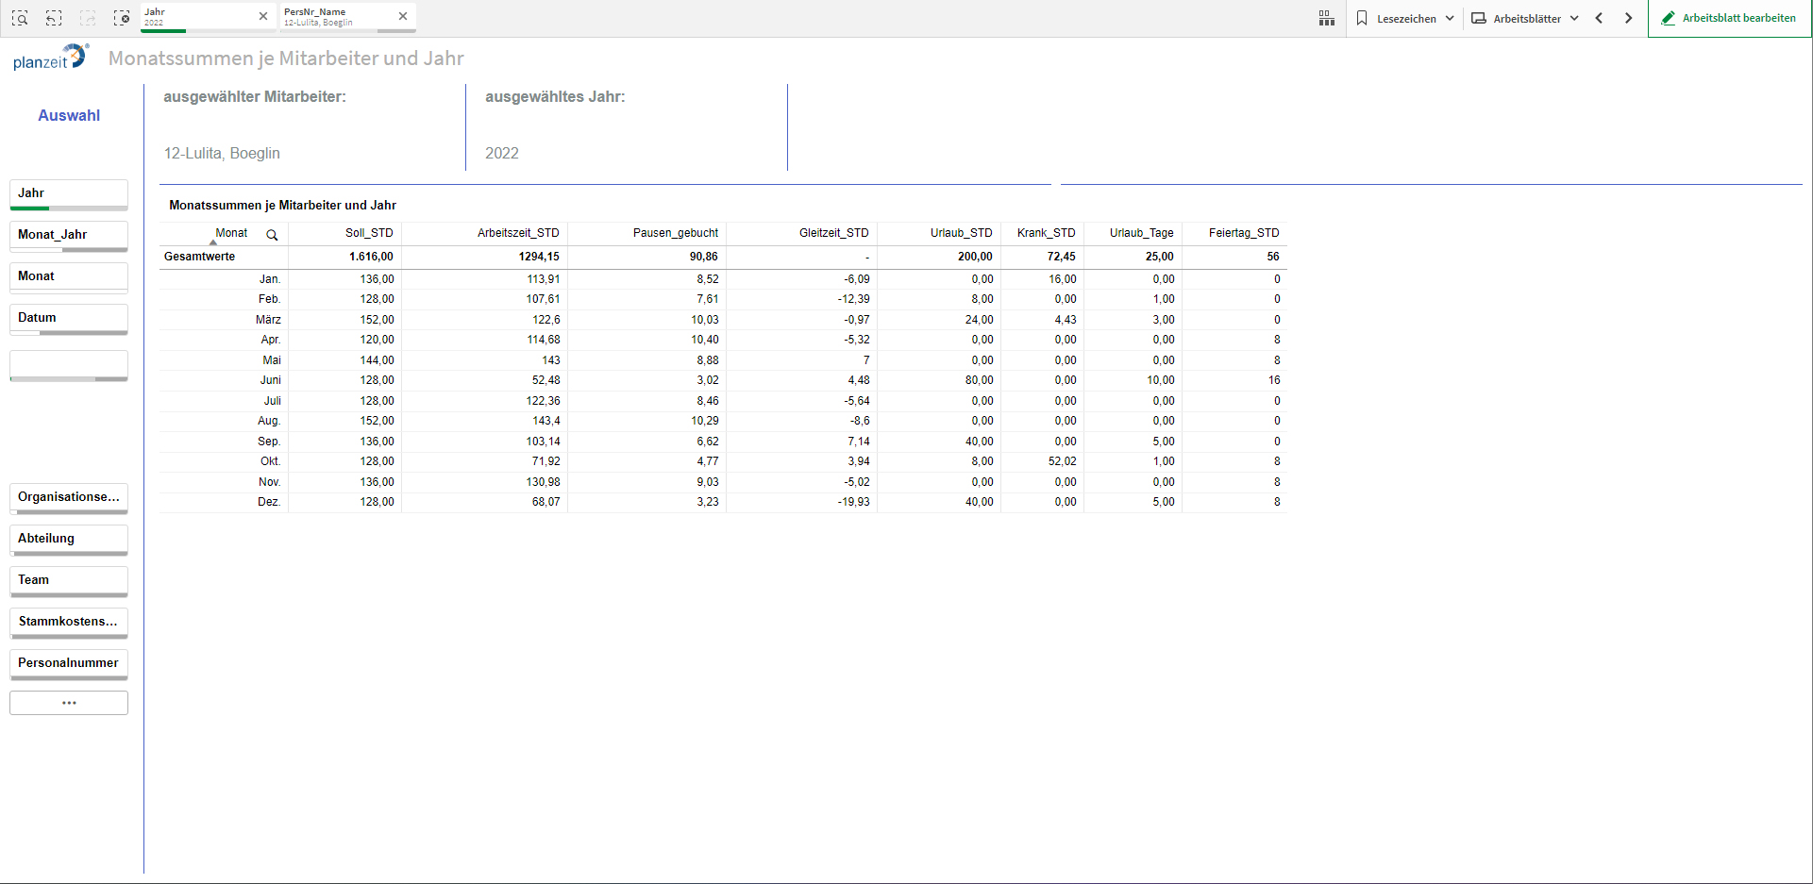Remove the Jahr 2022 selection
This screenshot has height=884, width=1813.
(263, 16)
